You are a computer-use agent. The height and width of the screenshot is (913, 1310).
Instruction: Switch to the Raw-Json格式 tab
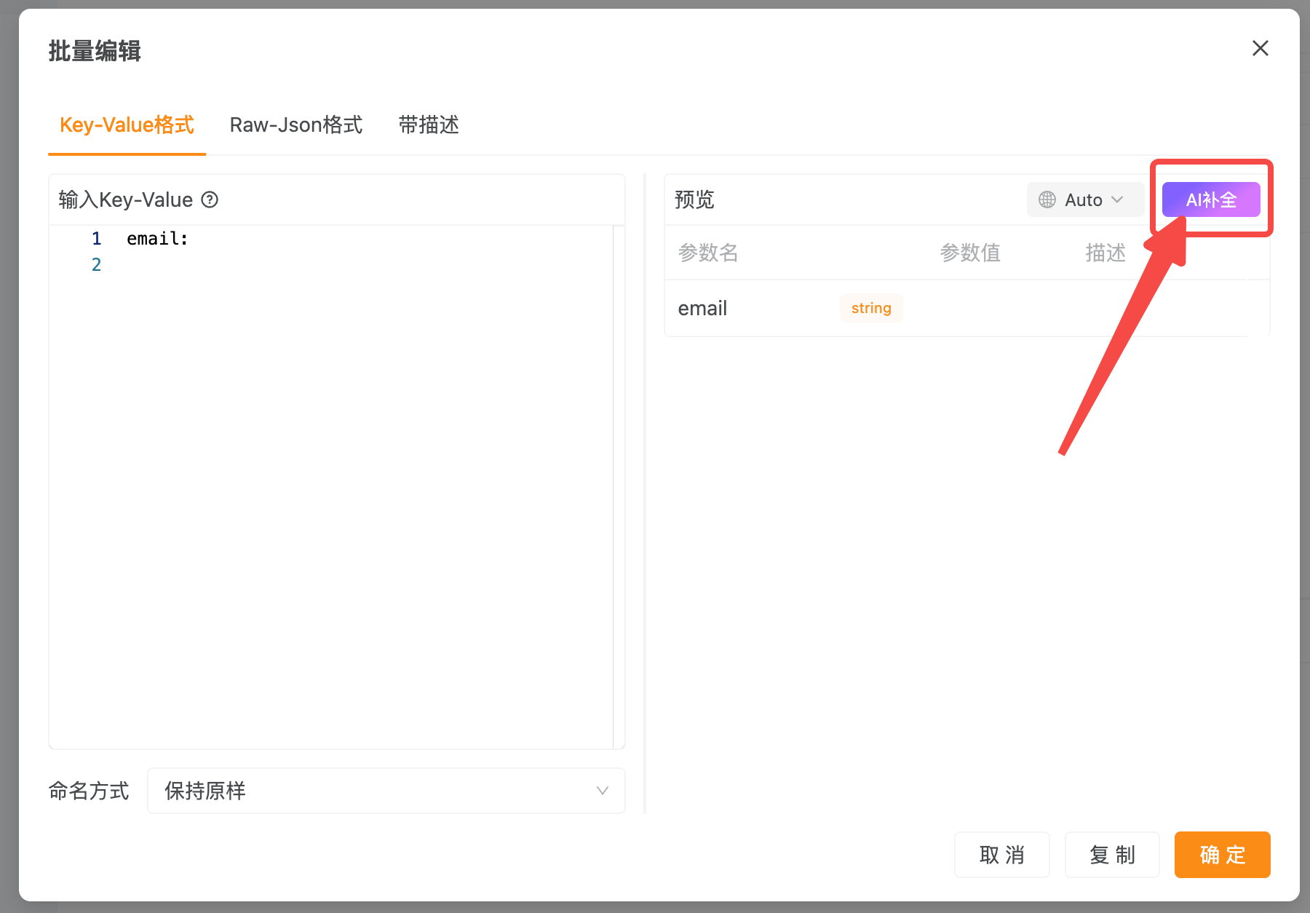coord(295,125)
